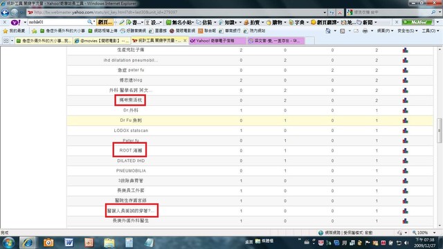This screenshot has height=249, width=443.
Task: Click the chart icon for 生產完肚子痛 row
Action: tap(405, 50)
